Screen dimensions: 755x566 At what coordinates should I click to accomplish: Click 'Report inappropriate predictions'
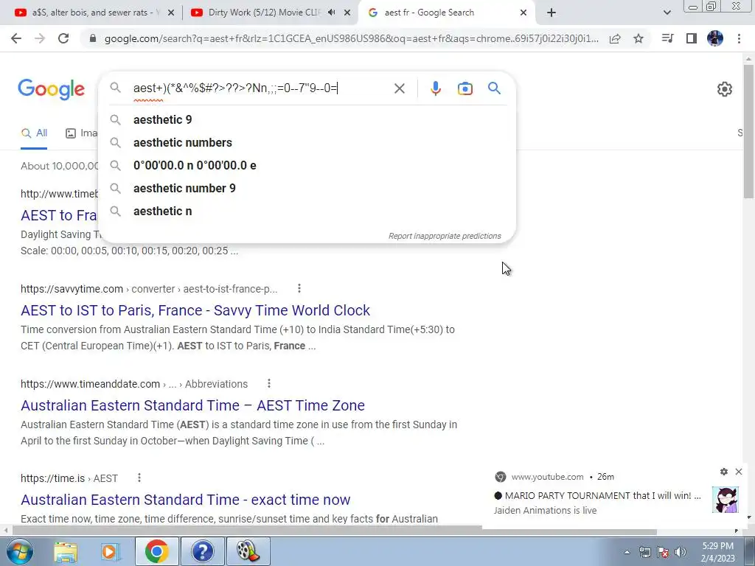tap(445, 236)
